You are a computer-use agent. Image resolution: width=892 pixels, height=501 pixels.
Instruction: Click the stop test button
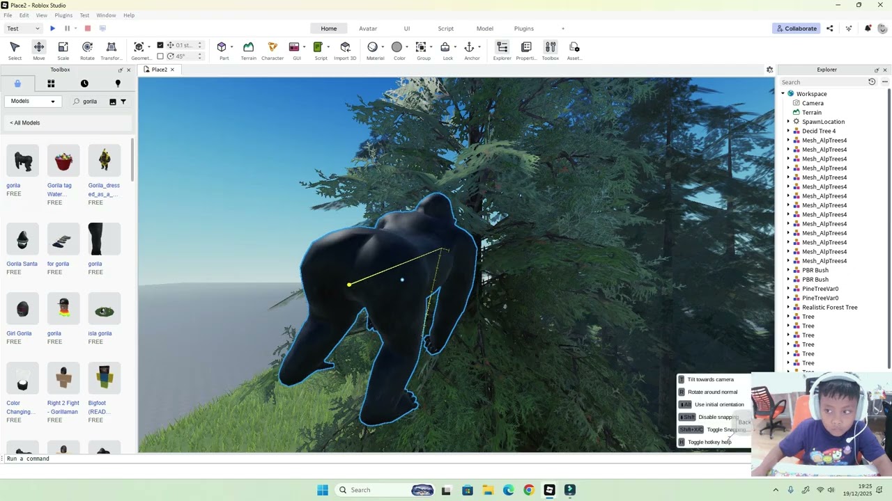(88, 29)
